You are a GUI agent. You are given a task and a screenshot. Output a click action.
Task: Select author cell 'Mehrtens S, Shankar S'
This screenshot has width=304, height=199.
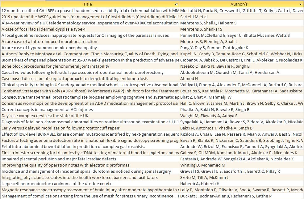pos(242,29)
